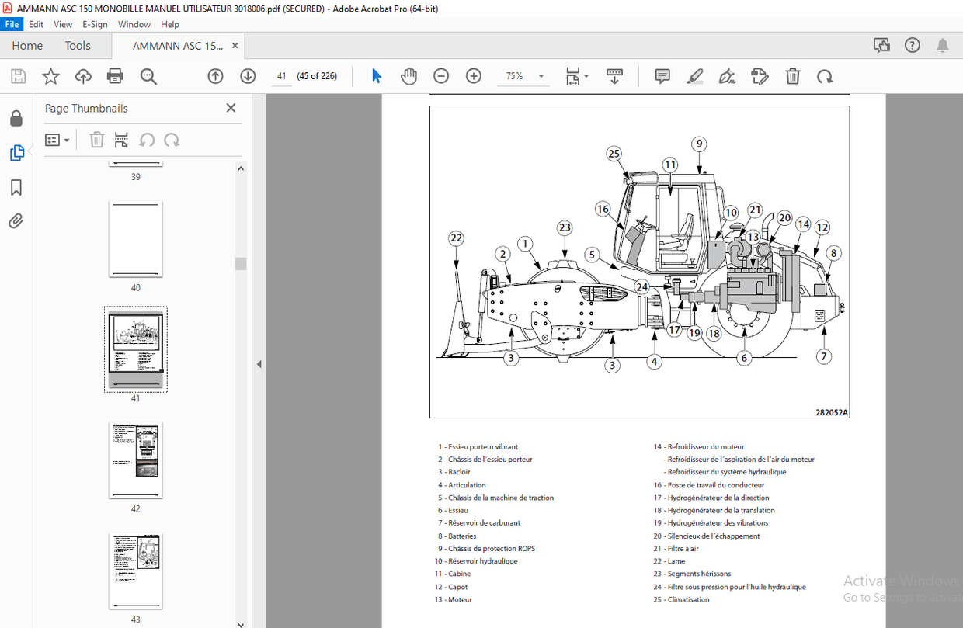963x628 pixels.
Task: Open the zoom level 75% dropdown
Action: (x=541, y=76)
